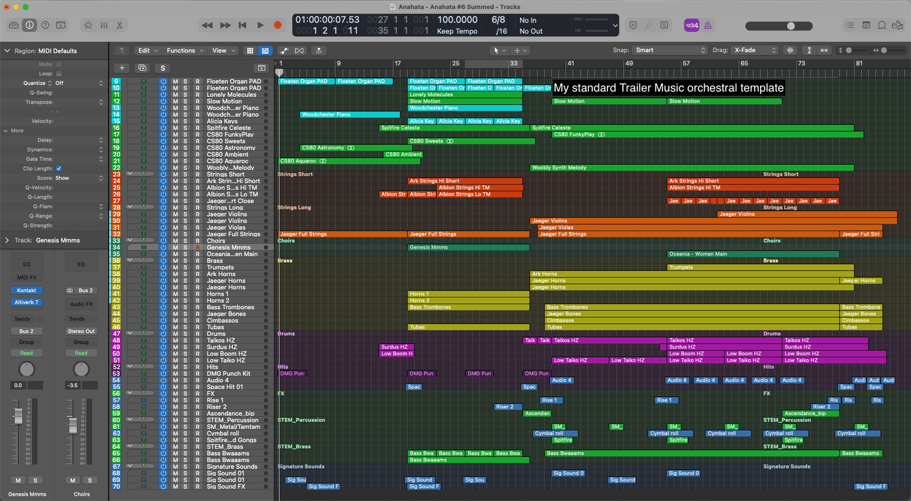Record-enable the Genesis Mmms track
This screenshot has height=501, width=911.
pyautogui.click(x=198, y=247)
